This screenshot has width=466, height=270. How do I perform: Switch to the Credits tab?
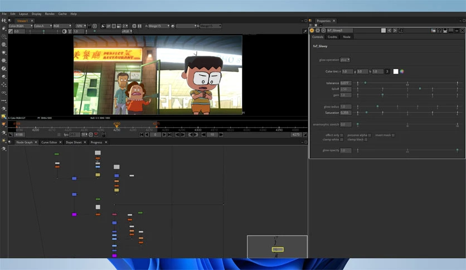332,37
